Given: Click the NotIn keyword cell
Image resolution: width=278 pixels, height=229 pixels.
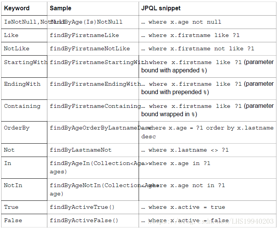Looking at the screenshot, I should (x=13, y=186).
